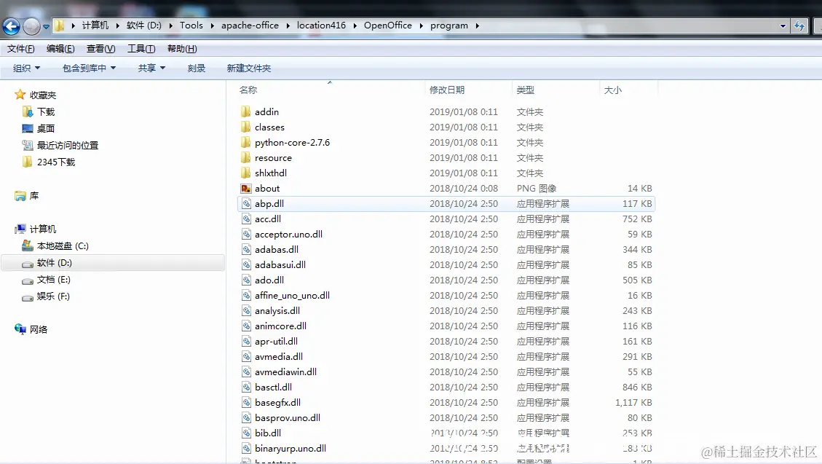
Task: Open recent locations dropdown beside navigation arrows
Action: click(46, 26)
